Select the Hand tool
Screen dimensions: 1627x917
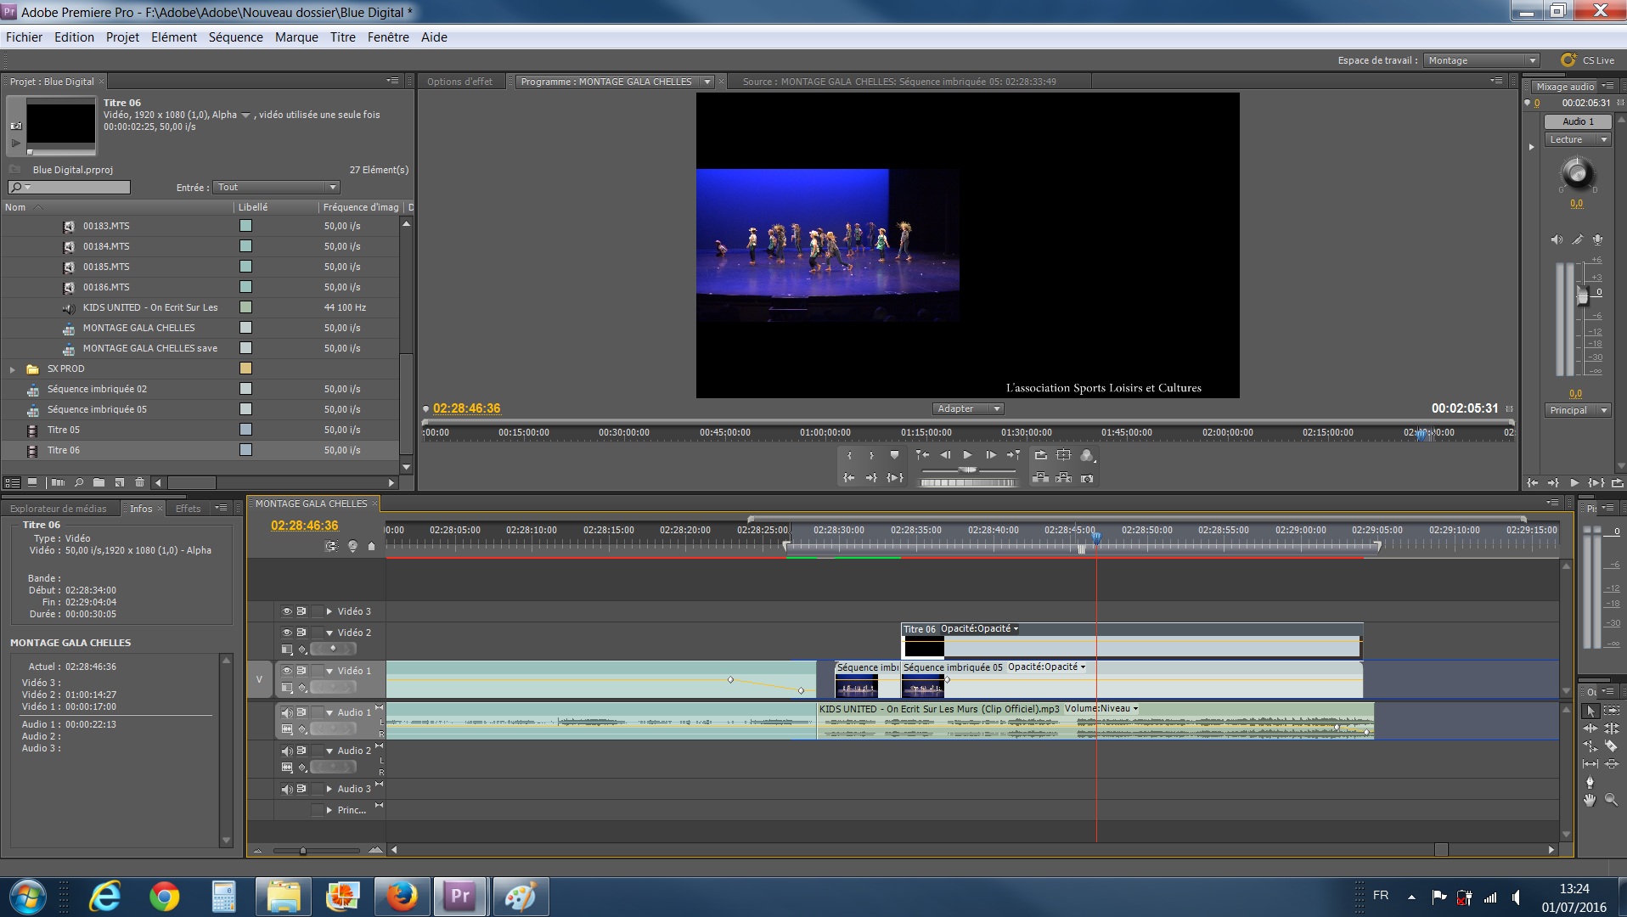[1590, 800]
